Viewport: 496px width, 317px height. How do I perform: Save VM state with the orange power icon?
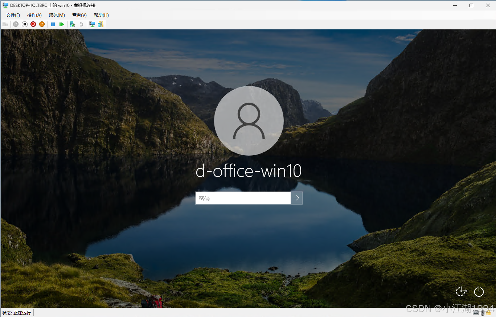tap(42, 24)
